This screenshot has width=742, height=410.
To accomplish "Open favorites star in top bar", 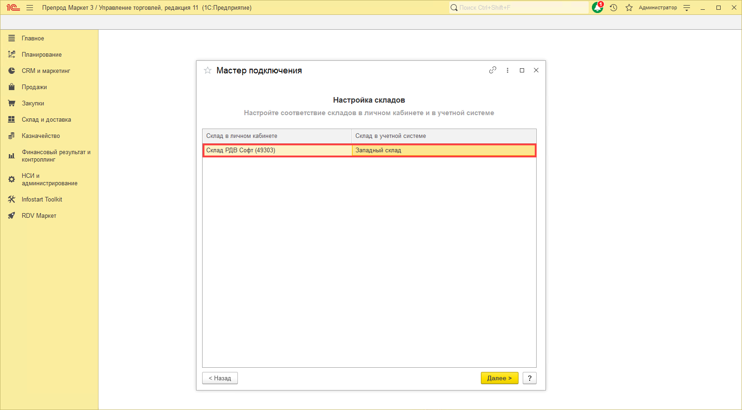I will [629, 7].
